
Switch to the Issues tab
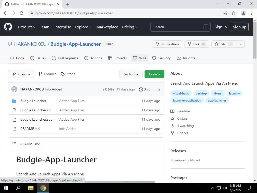coord(38,58)
